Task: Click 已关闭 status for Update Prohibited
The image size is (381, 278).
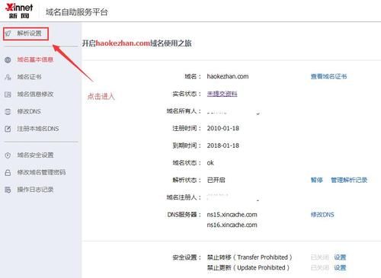Action: tap(320, 267)
